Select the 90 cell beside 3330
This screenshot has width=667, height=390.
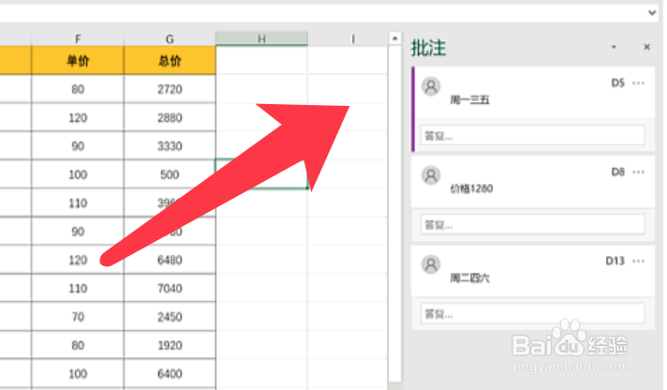tap(78, 146)
